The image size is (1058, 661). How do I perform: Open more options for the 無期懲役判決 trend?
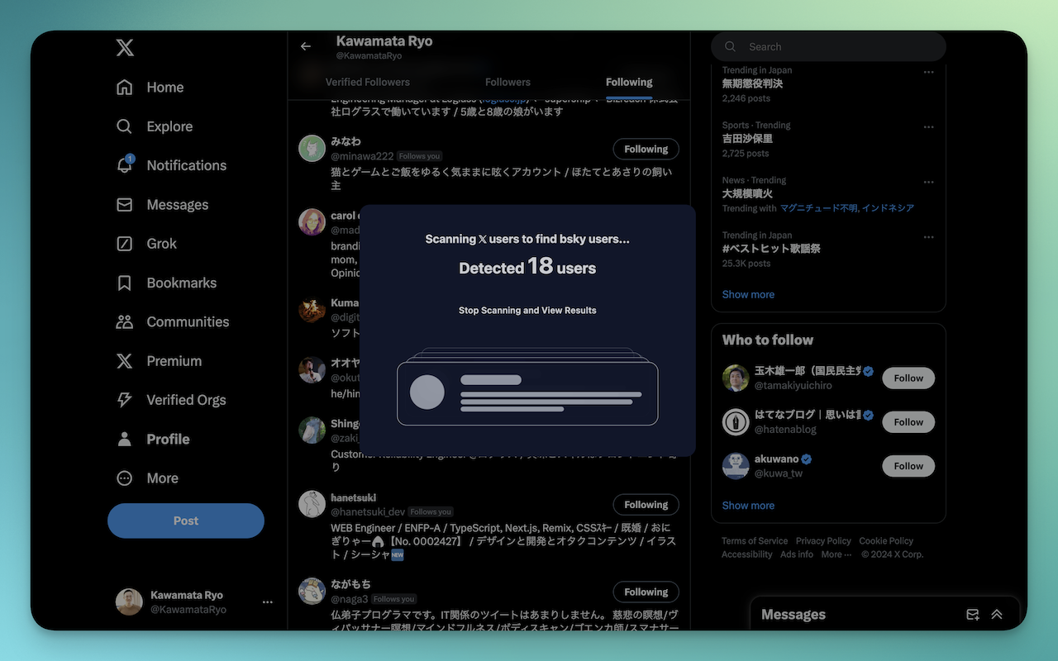928,71
